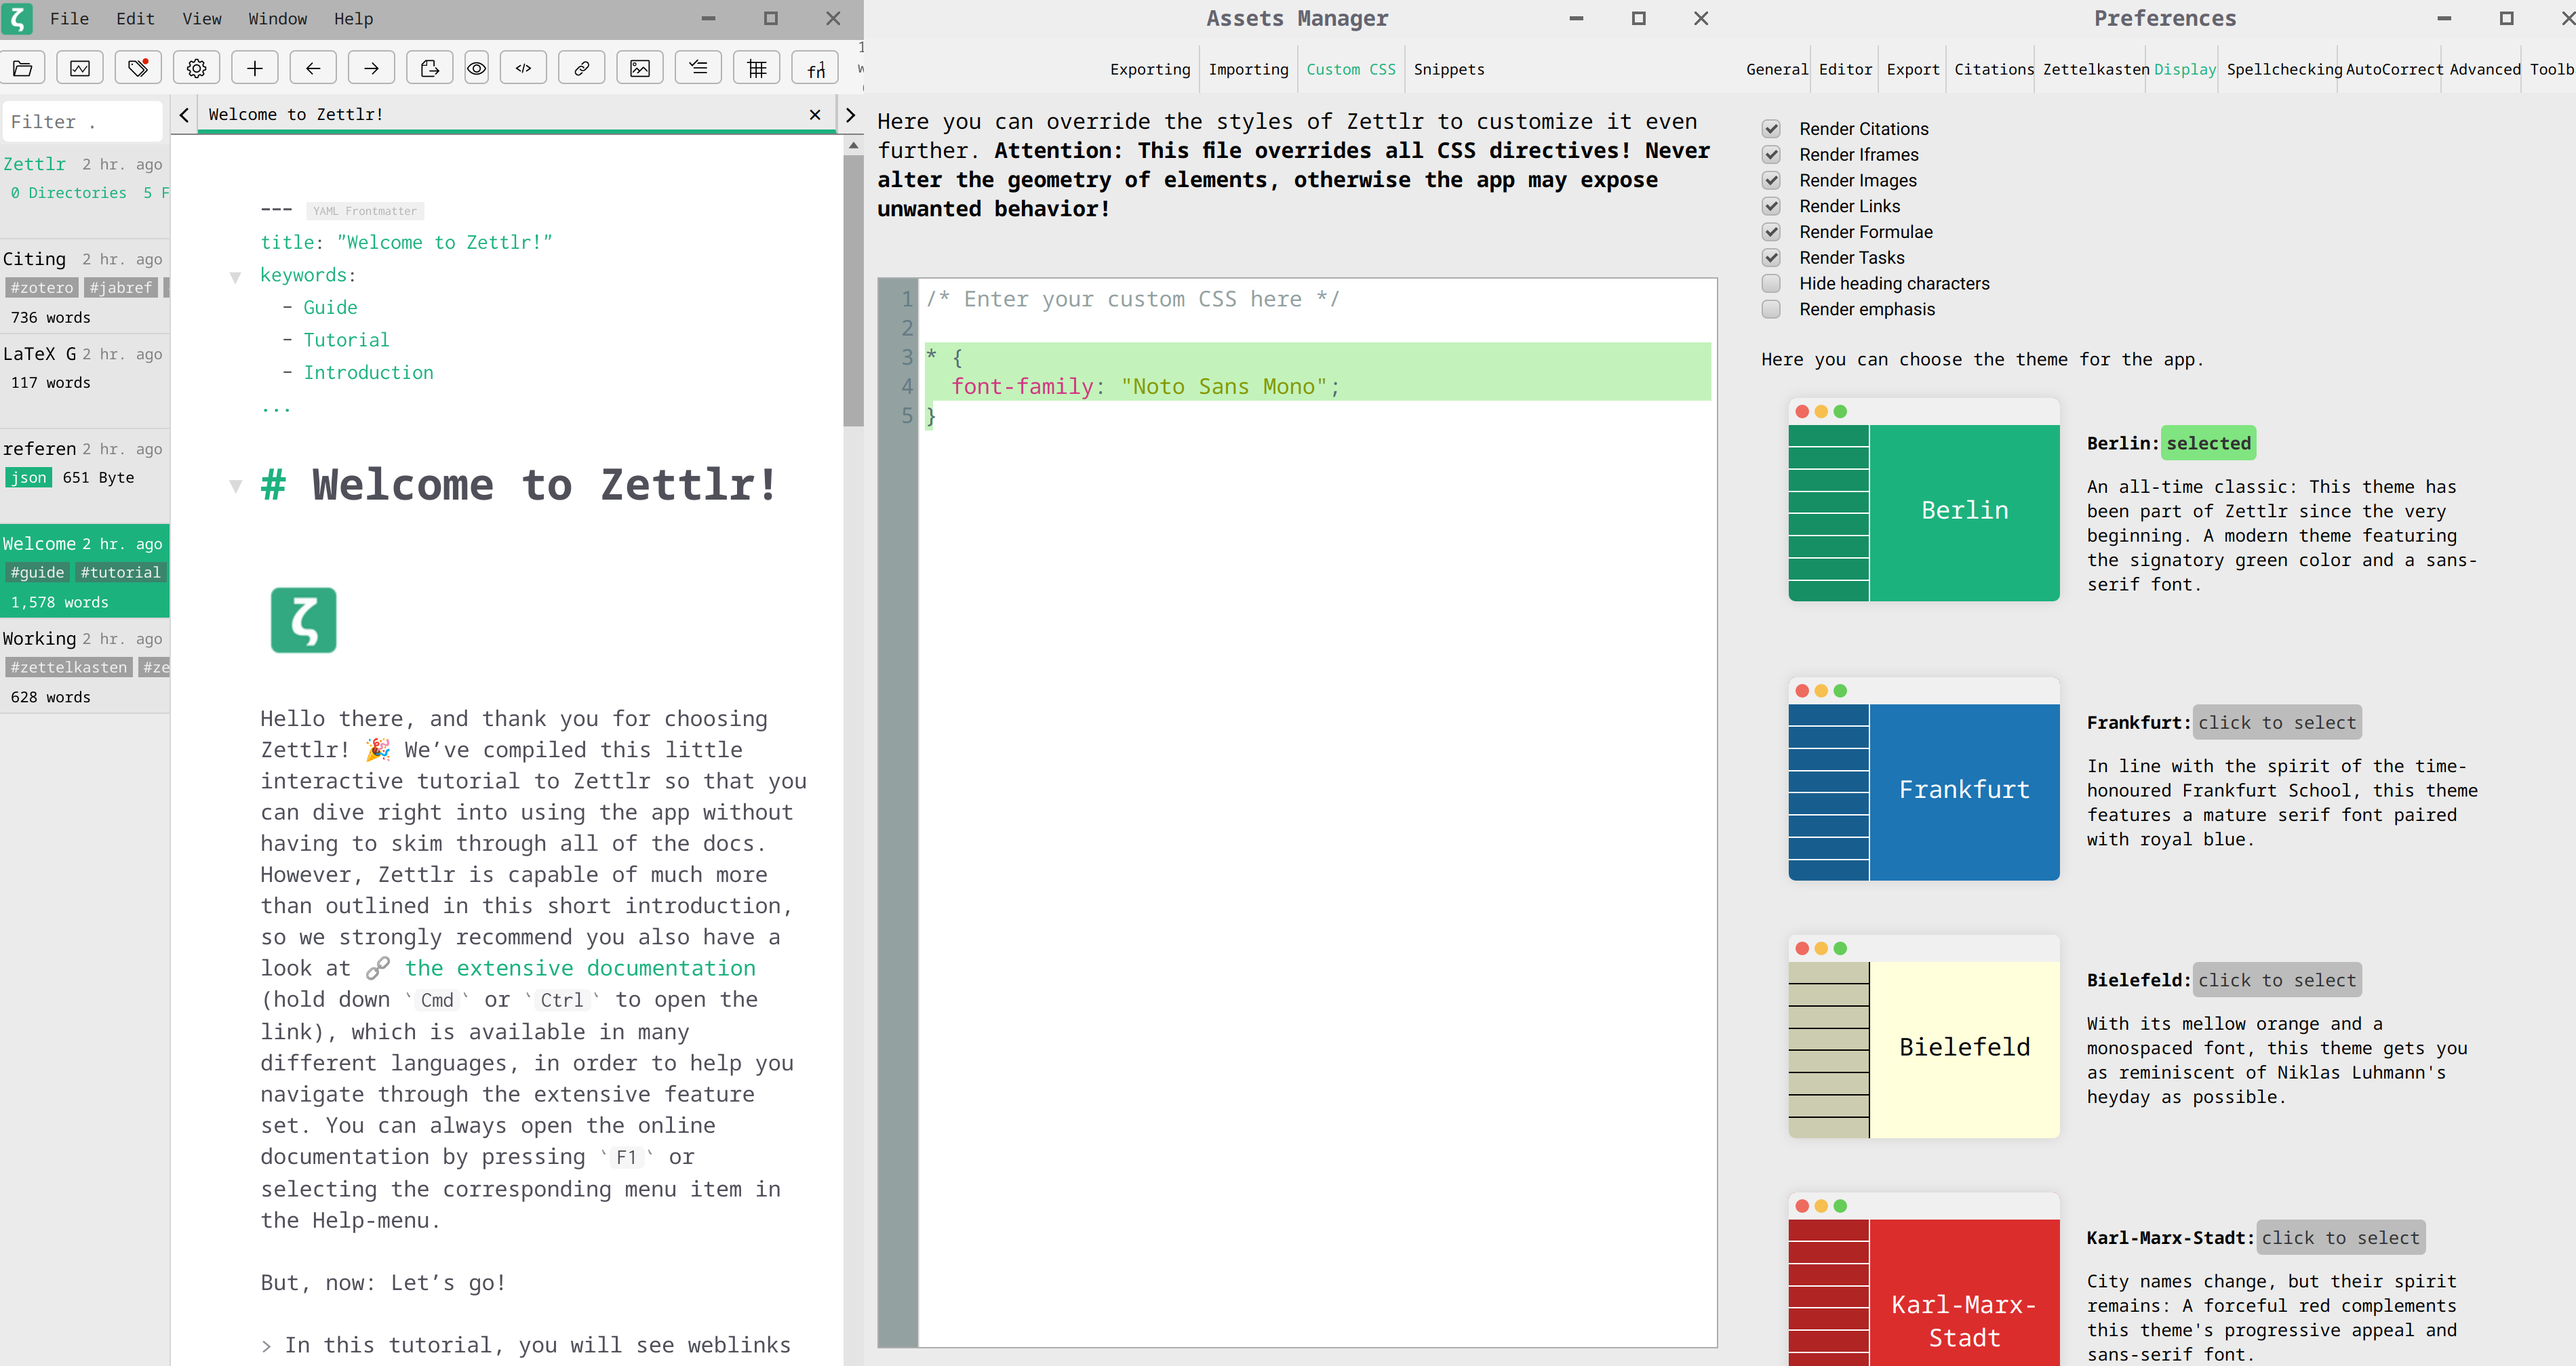This screenshot has height=1366, width=2576.
Task: Insert a footnote using fn icon
Action: pyautogui.click(x=816, y=68)
